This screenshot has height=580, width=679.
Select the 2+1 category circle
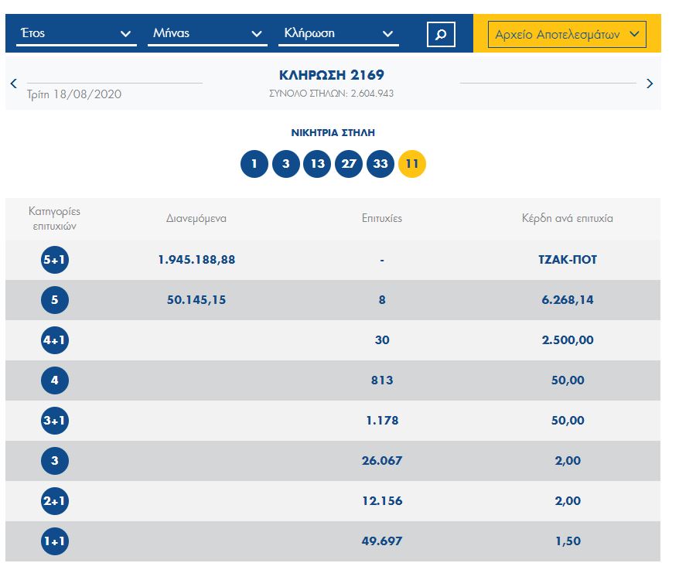click(55, 501)
